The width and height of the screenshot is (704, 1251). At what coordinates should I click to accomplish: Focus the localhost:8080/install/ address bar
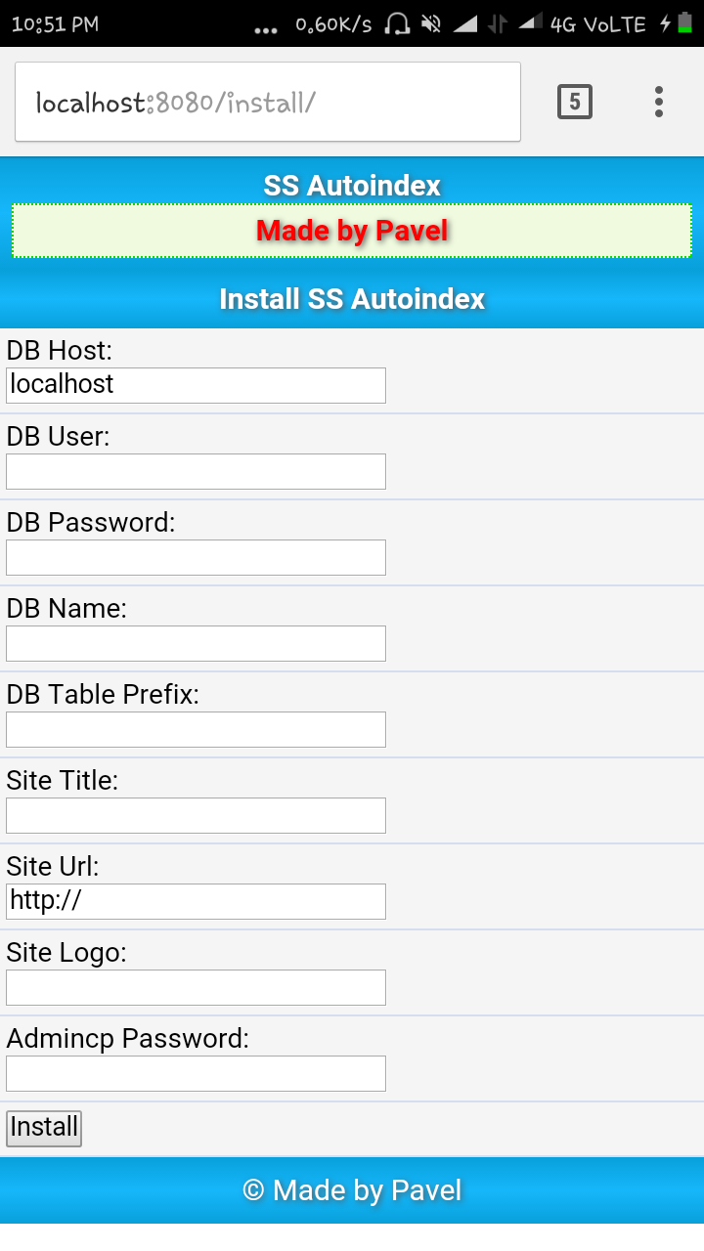click(268, 102)
